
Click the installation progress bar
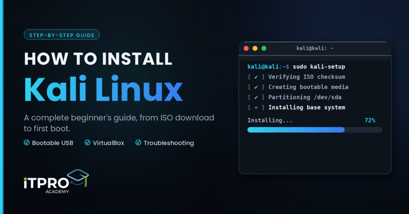point(315,130)
